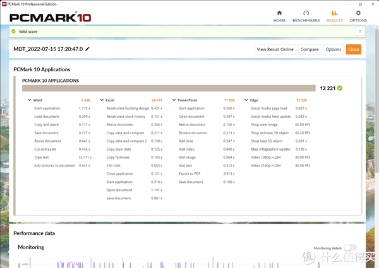379x268 pixels.
Task: Click Social media page load row
Action: pyautogui.click(x=279, y=108)
